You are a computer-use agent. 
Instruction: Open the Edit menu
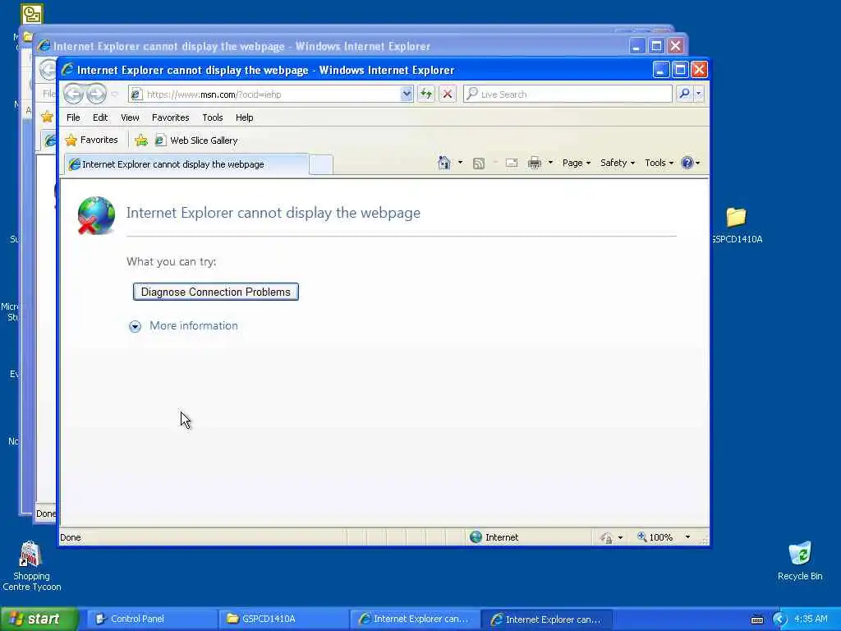click(100, 117)
